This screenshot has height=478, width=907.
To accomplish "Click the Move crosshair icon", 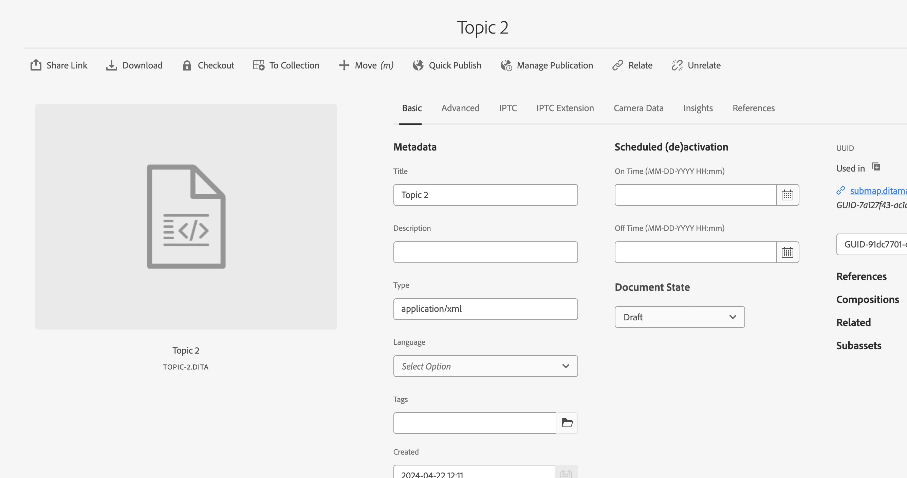I will click(344, 65).
